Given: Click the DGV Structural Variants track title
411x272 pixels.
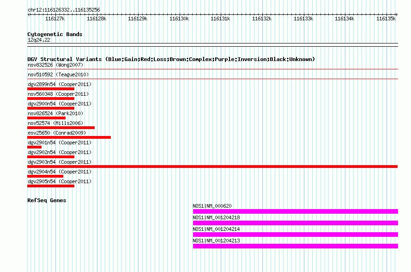Looking at the screenshot, I should (171, 59).
